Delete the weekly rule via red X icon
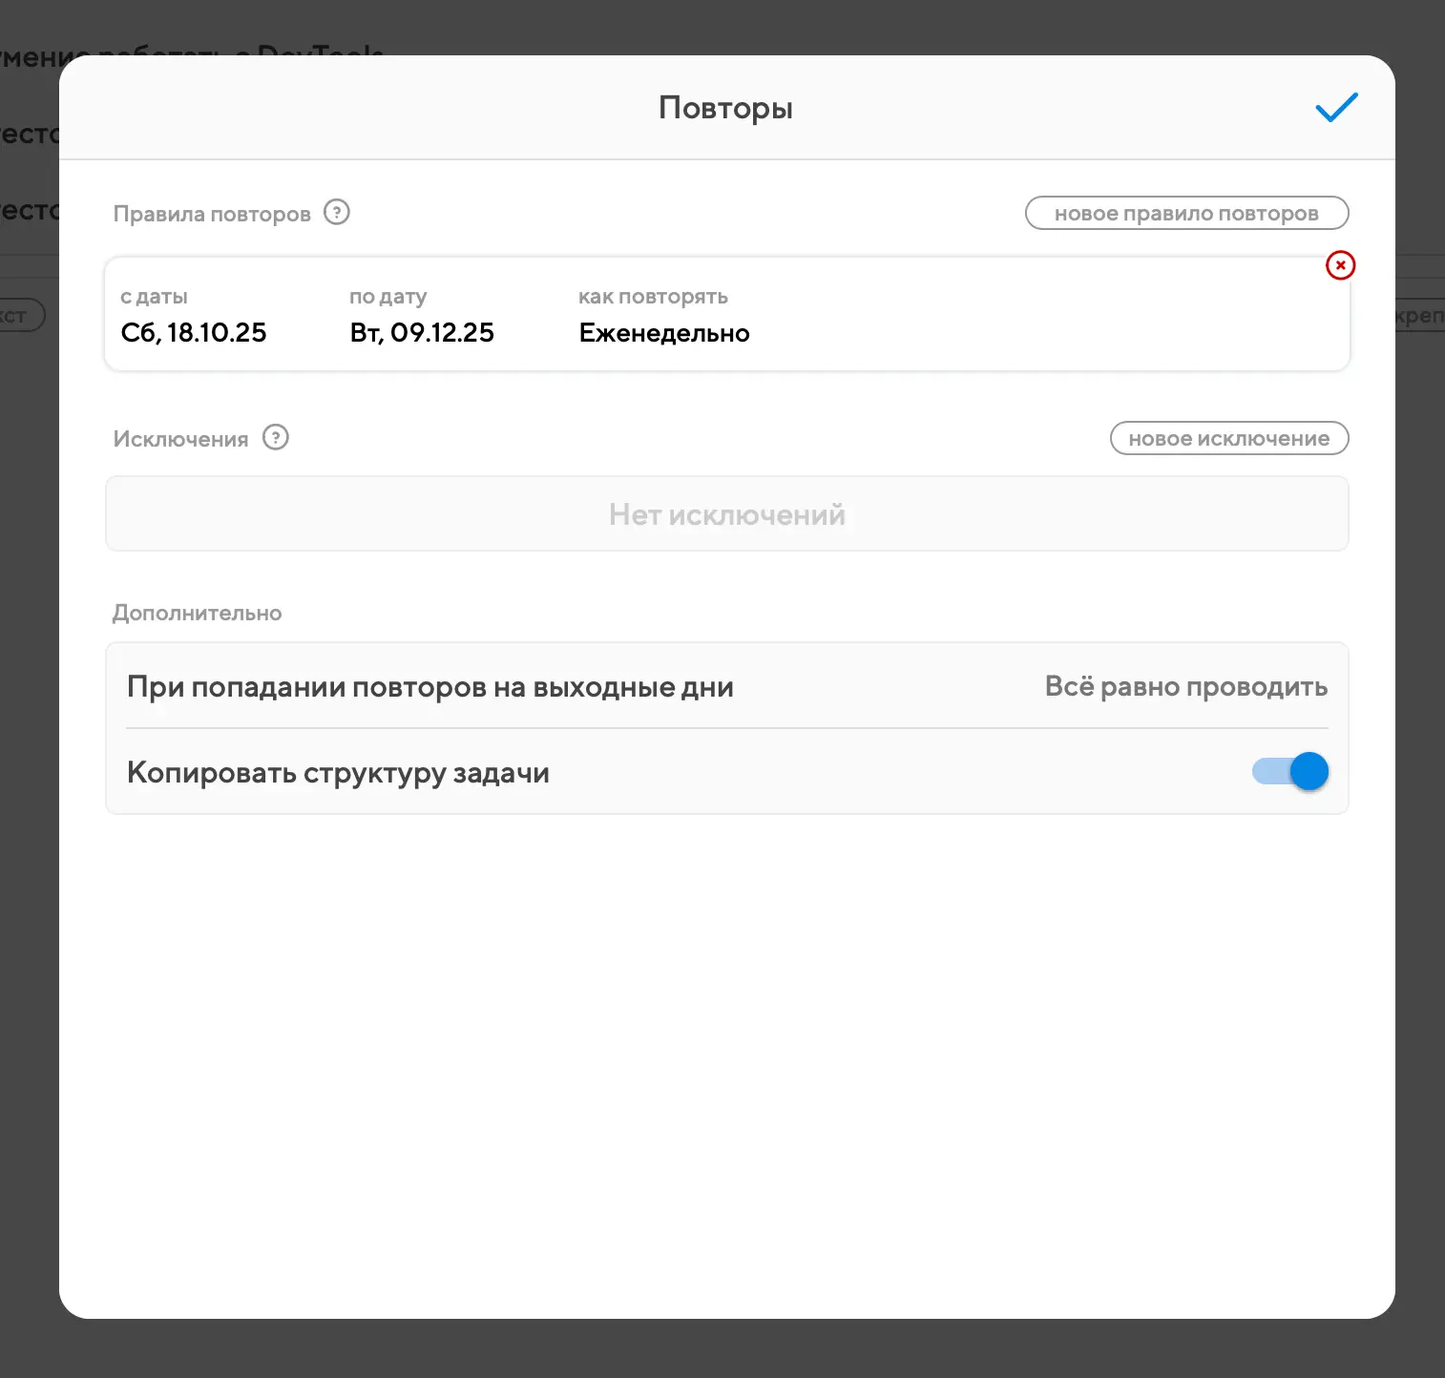 point(1340,265)
